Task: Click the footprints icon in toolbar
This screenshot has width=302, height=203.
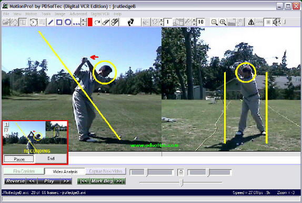Action: (x=131, y=22)
